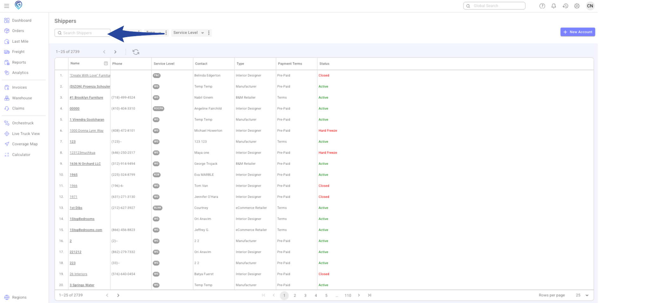Refresh the shippers list

(x=136, y=52)
